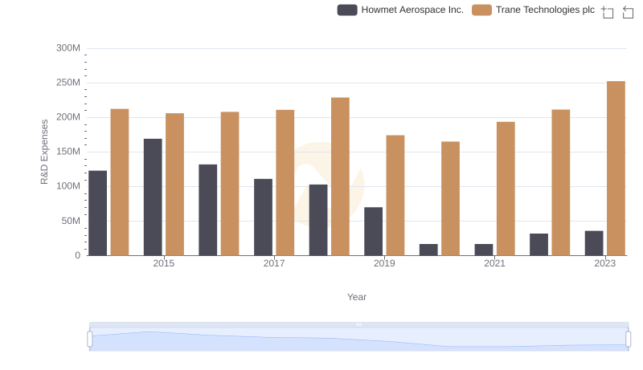
Task: Click the zoom select box icon
Action: click(x=608, y=12)
